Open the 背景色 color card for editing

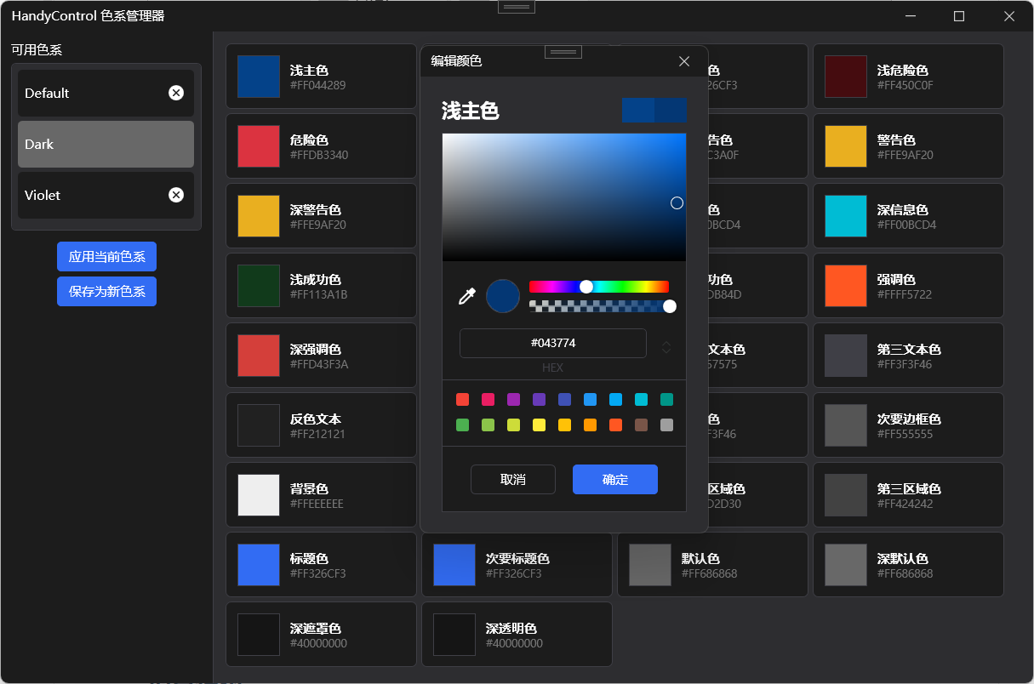pyautogui.click(x=321, y=494)
